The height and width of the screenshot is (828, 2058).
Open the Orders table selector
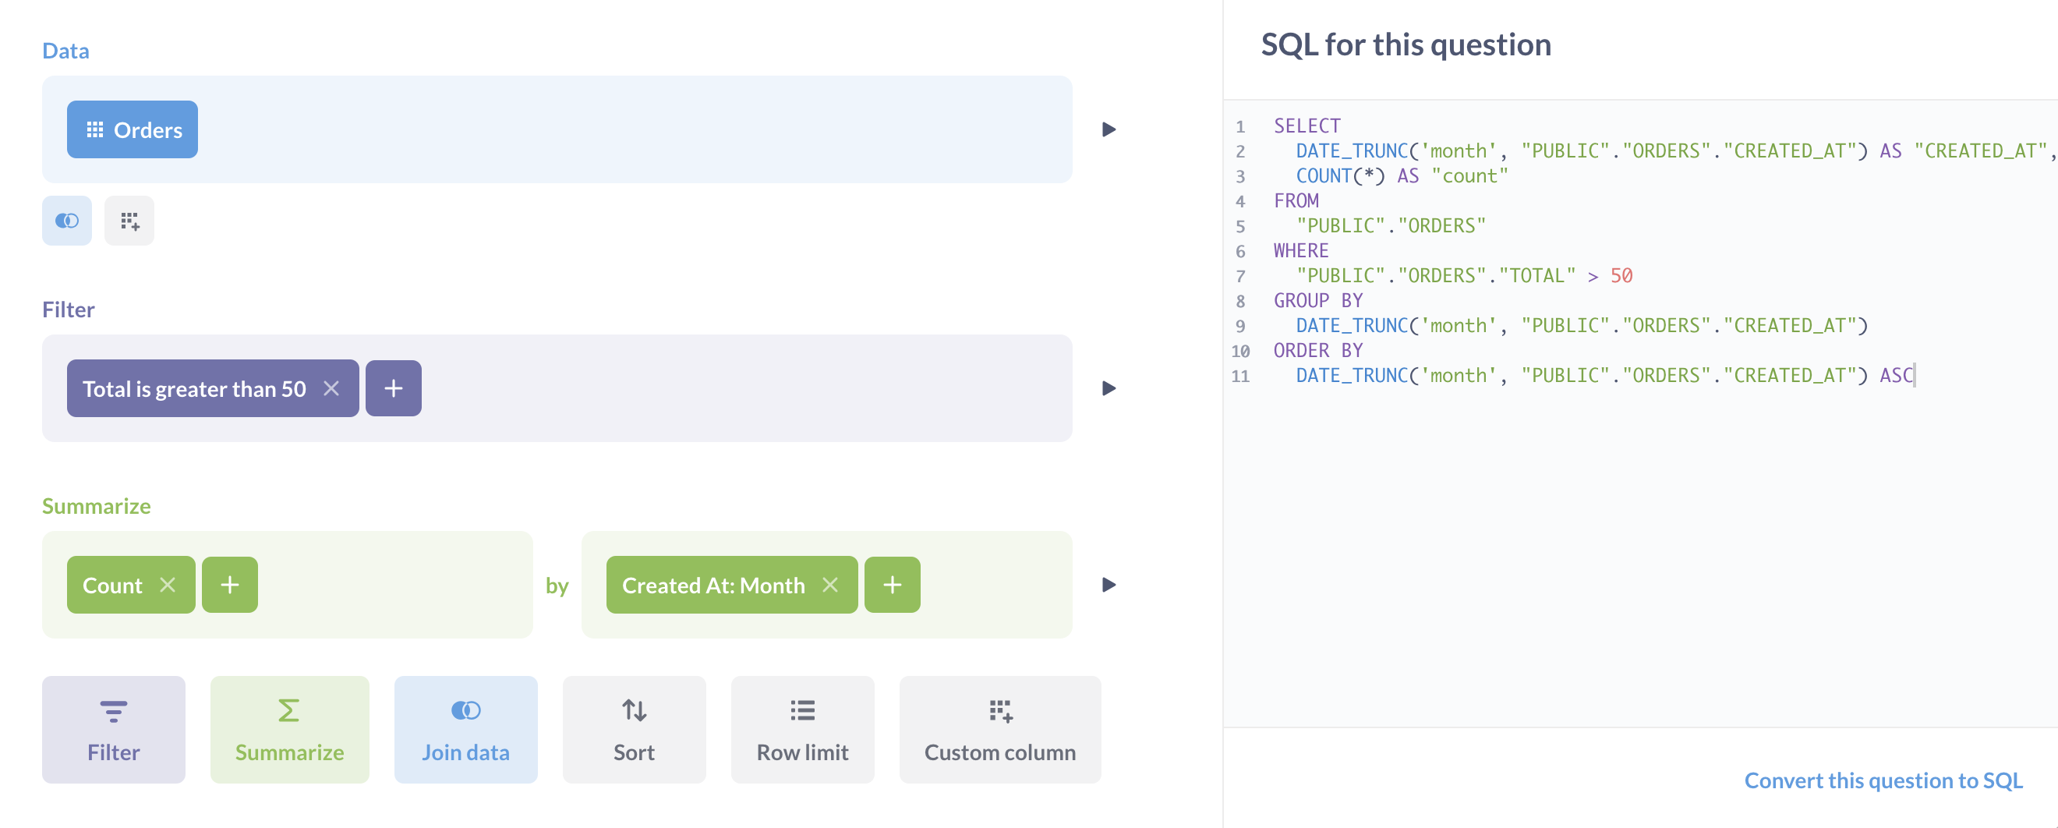tap(132, 129)
